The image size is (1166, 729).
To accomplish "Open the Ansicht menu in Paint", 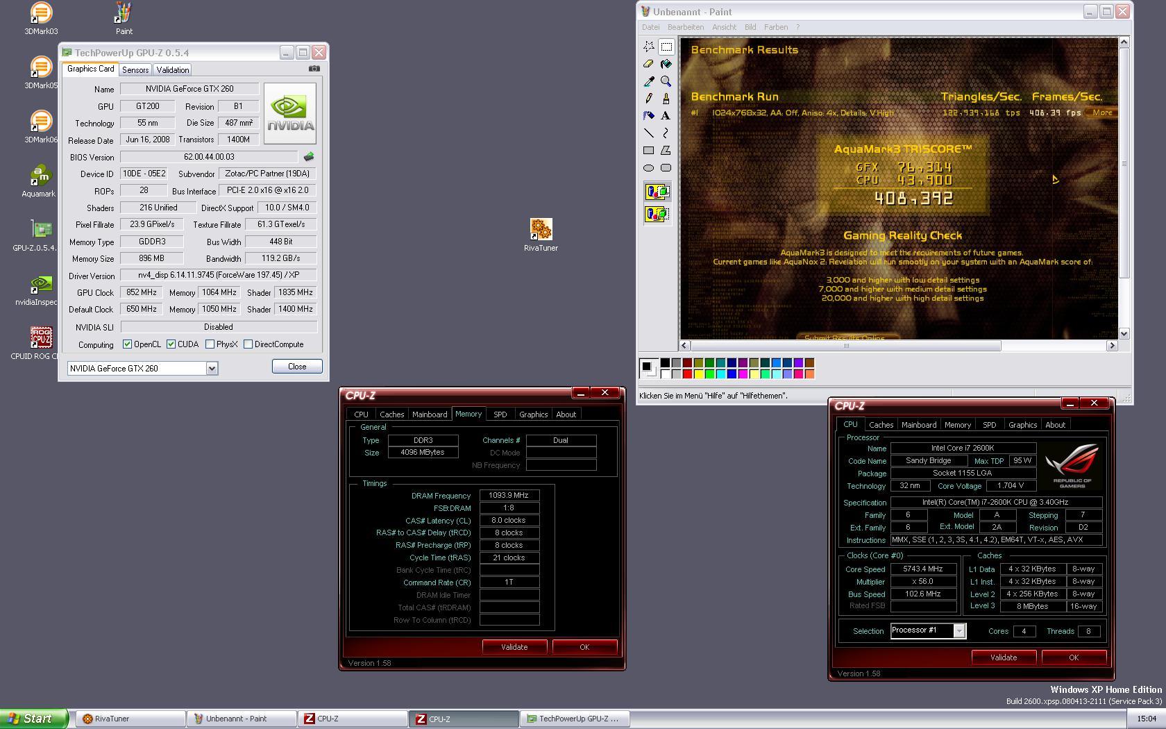I will point(724,27).
